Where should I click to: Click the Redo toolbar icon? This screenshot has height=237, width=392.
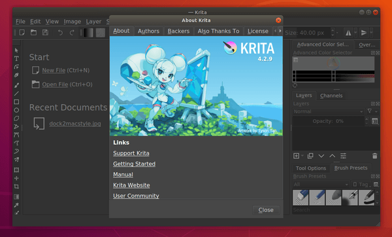click(x=72, y=32)
